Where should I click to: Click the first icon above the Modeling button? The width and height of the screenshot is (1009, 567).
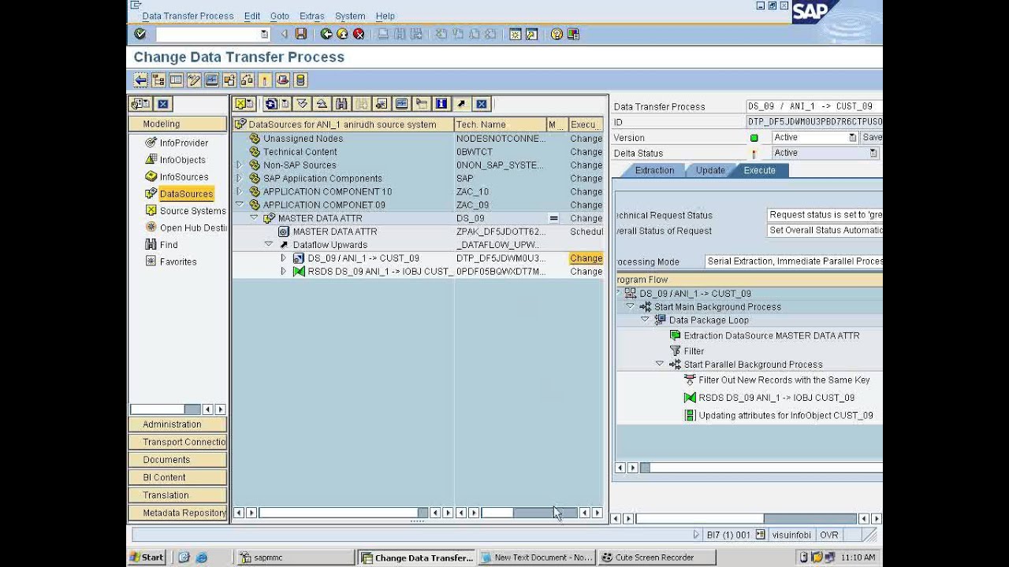140,104
